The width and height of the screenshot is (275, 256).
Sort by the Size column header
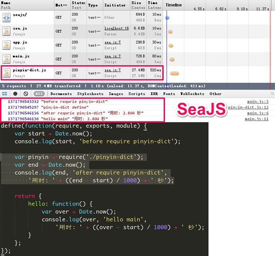138,5
